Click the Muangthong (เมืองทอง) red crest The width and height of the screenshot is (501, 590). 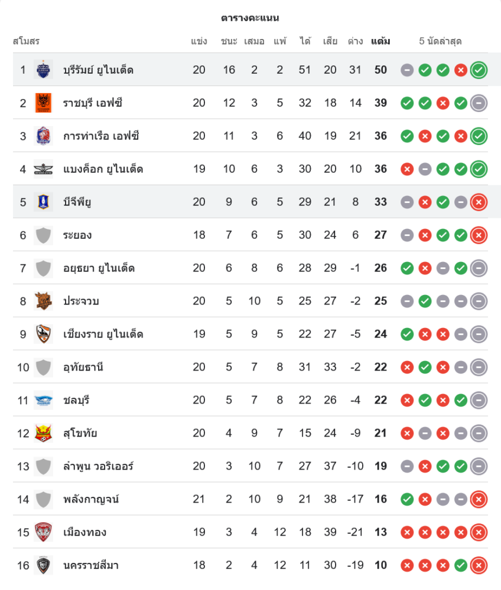pyautogui.click(x=43, y=533)
